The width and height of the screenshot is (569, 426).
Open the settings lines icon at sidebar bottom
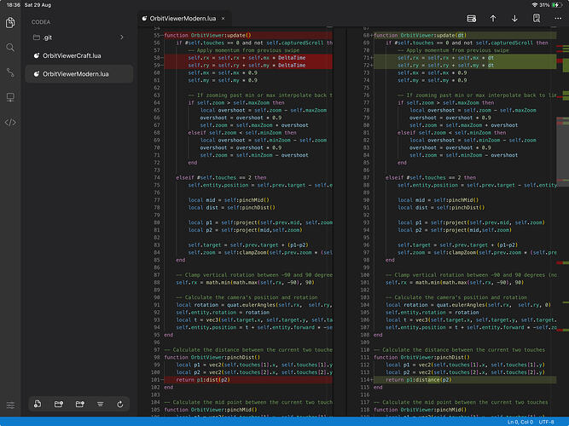tap(10, 405)
